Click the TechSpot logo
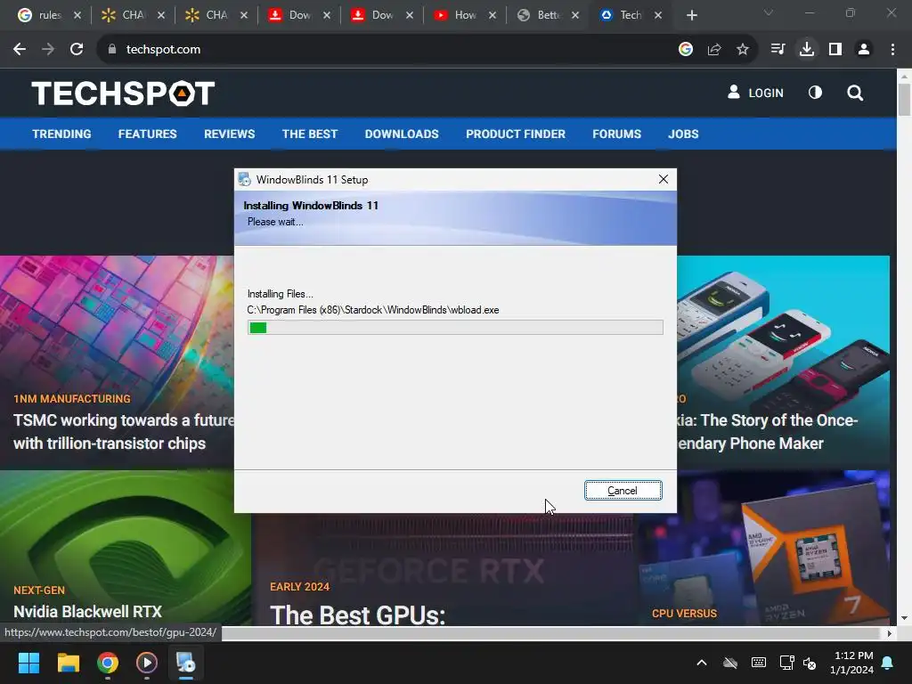912x684 pixels. [123, 93]
